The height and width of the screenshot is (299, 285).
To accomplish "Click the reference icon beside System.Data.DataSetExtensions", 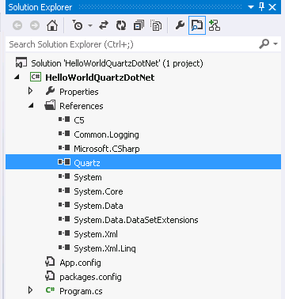I will coord(64,218).
